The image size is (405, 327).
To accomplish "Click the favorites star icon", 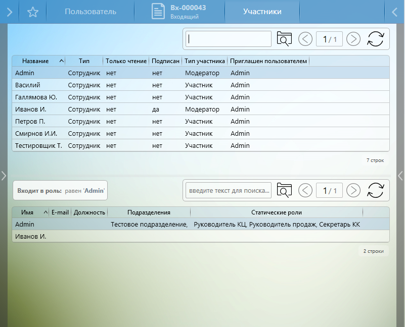I will click(x=33, y=12).
